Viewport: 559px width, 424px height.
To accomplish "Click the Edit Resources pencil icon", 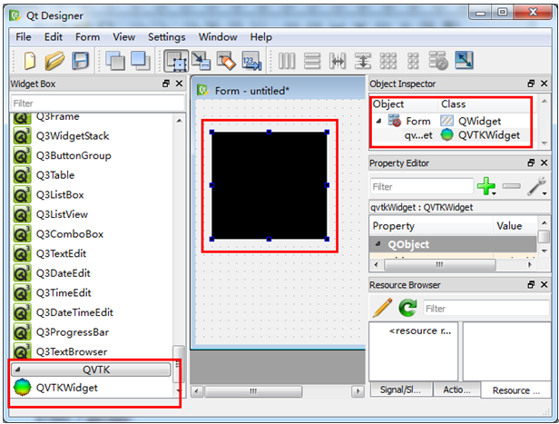I will [382, 308].
